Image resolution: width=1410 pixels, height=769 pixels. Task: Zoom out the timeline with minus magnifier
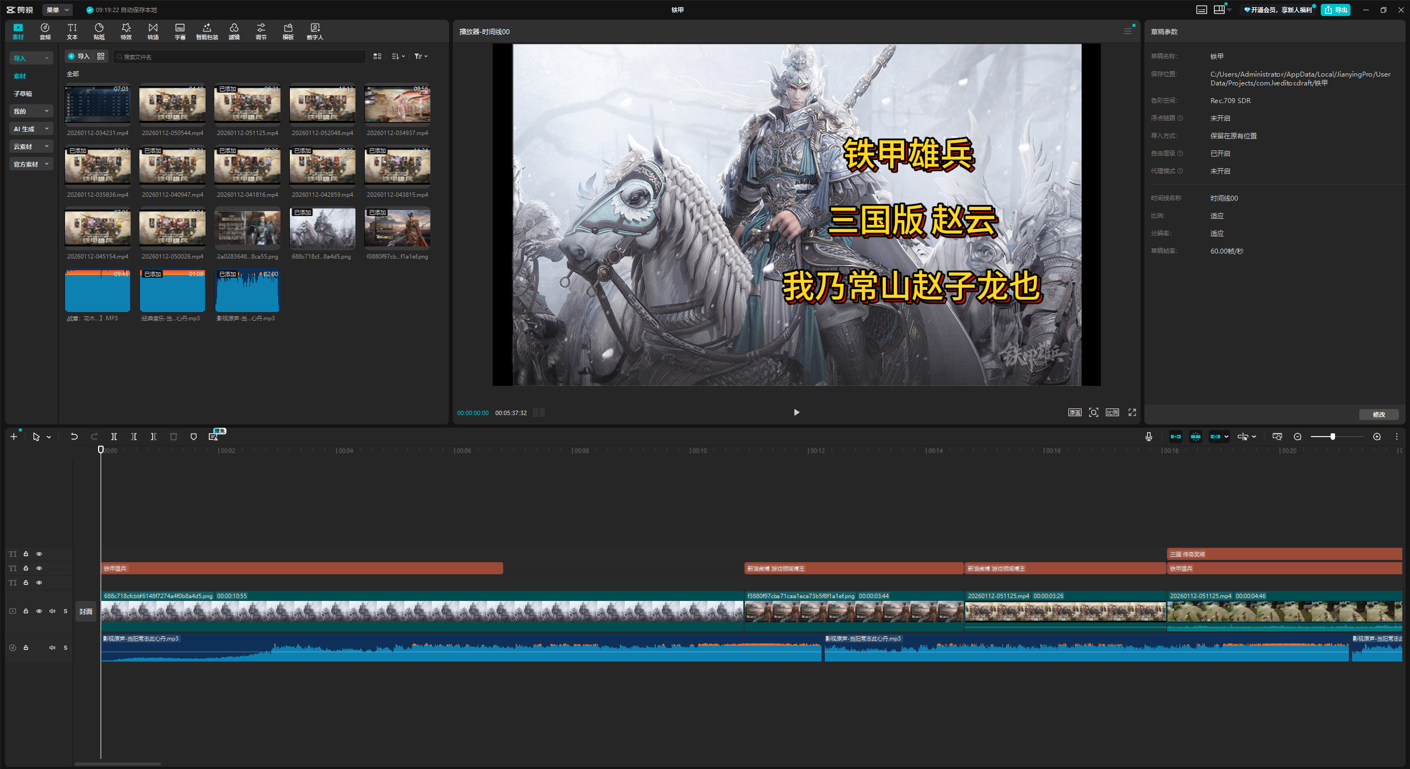tap(1298, 437)
